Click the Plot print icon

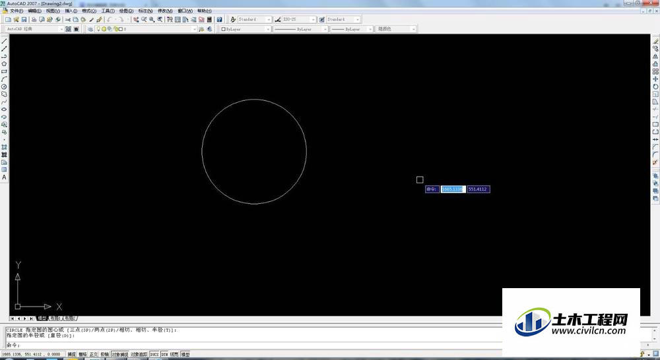coord(34,19)
